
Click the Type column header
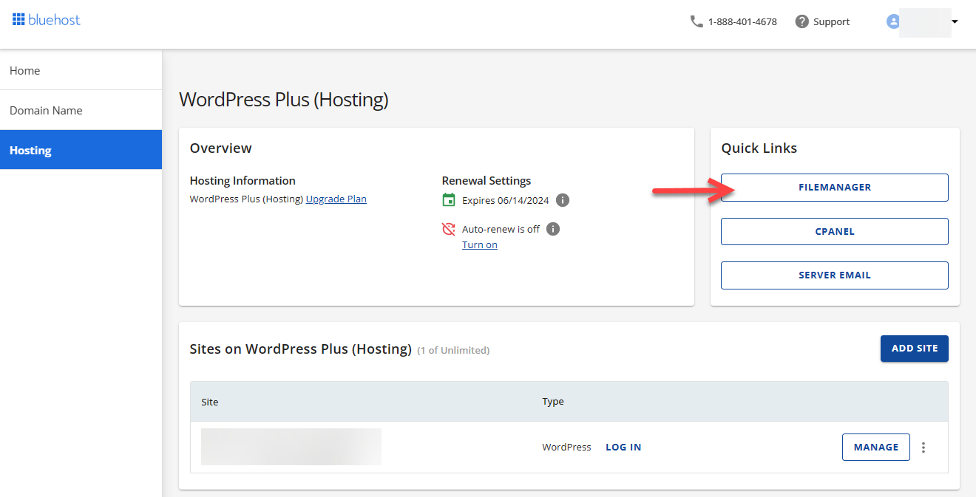[553, 402]
